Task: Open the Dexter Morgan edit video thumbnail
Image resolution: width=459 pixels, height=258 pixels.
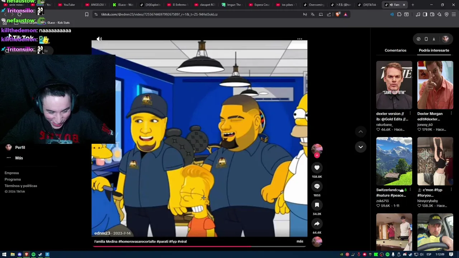Action: click(x=435, y=85)
